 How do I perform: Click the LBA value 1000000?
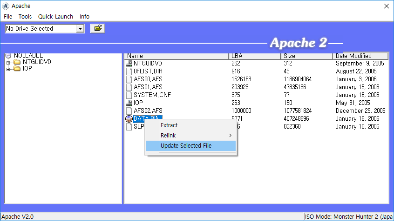coord(241,111)
